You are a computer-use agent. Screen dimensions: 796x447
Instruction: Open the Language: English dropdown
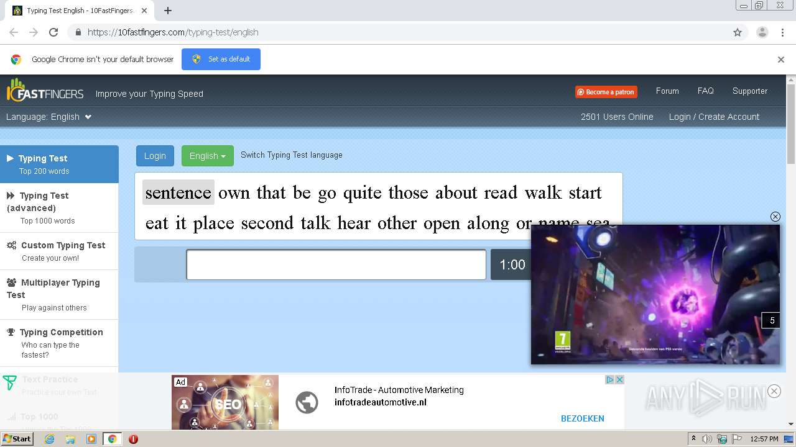pyautogui.click(x=49, y=117)
